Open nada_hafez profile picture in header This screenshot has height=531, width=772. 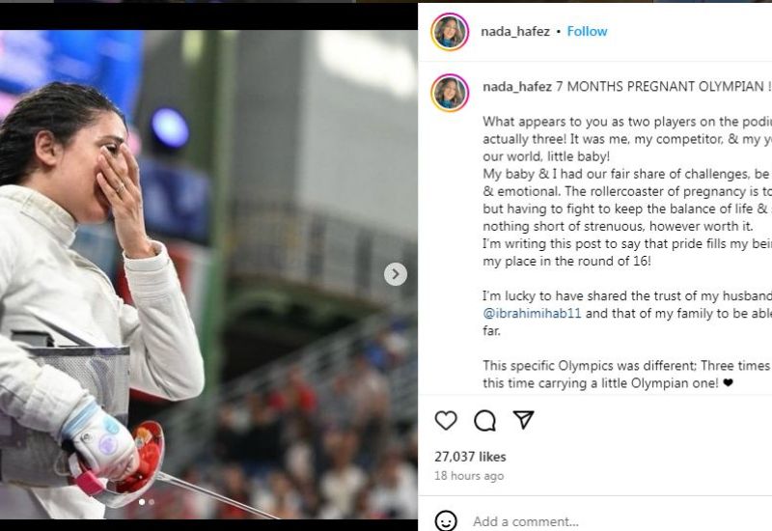[450, 32]
